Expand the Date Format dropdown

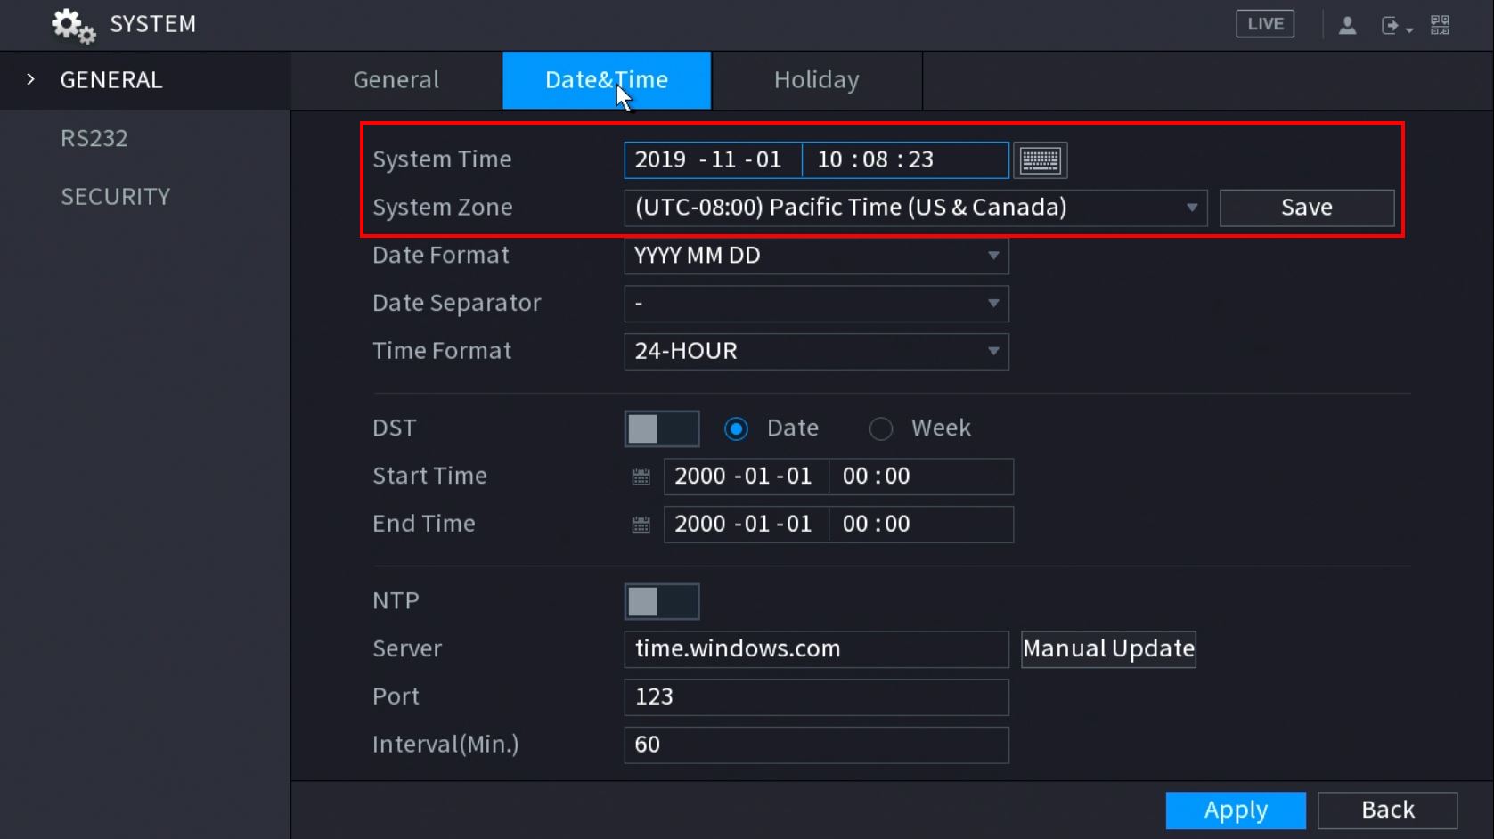(816, 256)
